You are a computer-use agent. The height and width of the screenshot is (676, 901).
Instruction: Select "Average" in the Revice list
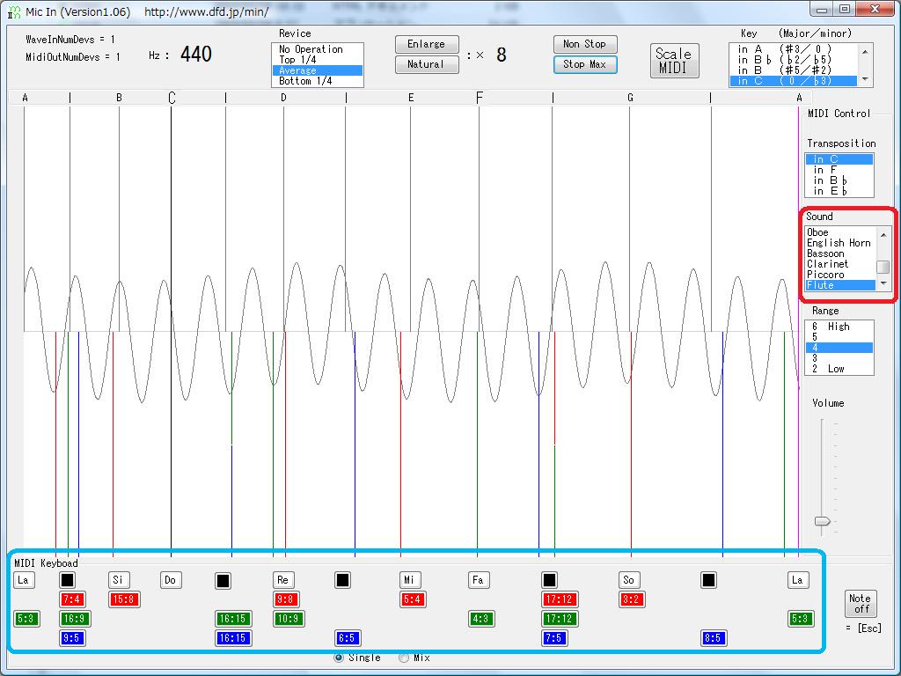317,70
